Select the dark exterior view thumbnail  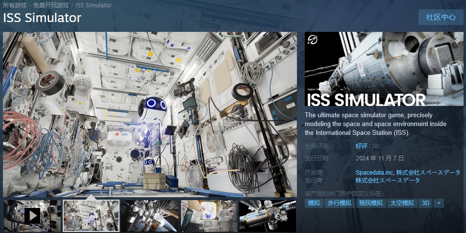pyautogui.click(x=150, y=216)
